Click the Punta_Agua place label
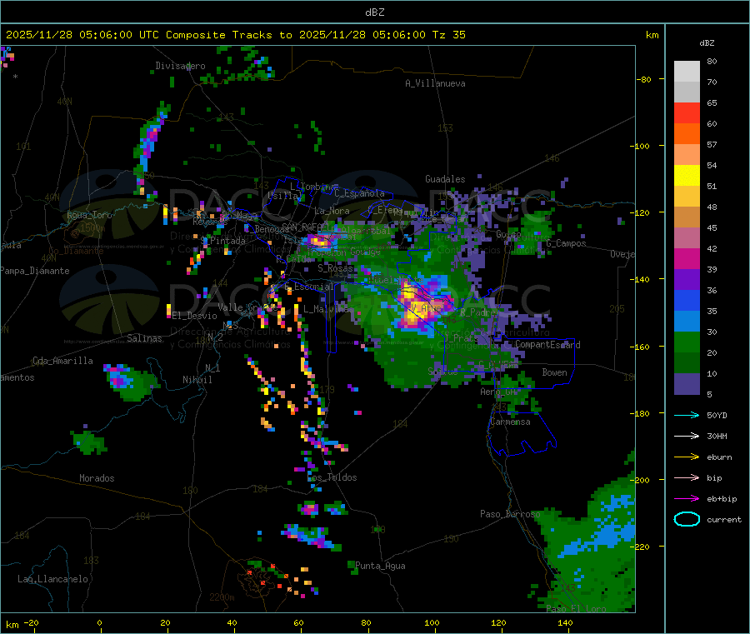The width and height of the screenshot is (750, 634). [380, 566]
